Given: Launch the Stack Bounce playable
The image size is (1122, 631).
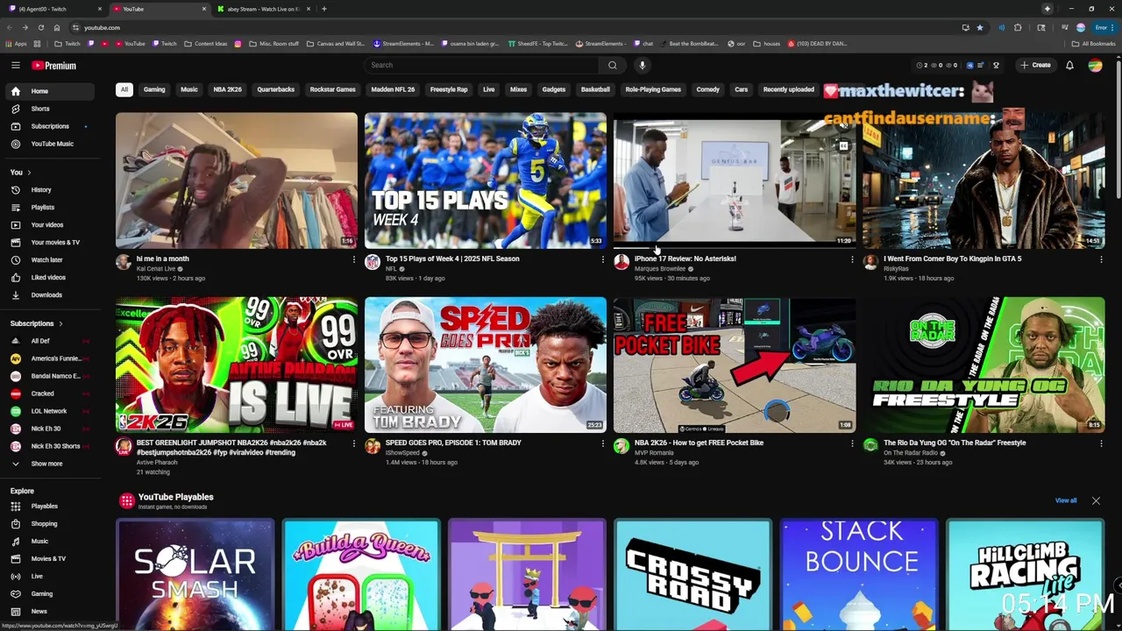Looking at the screenshot, I should pyautogui.click(x=859, y=574).
